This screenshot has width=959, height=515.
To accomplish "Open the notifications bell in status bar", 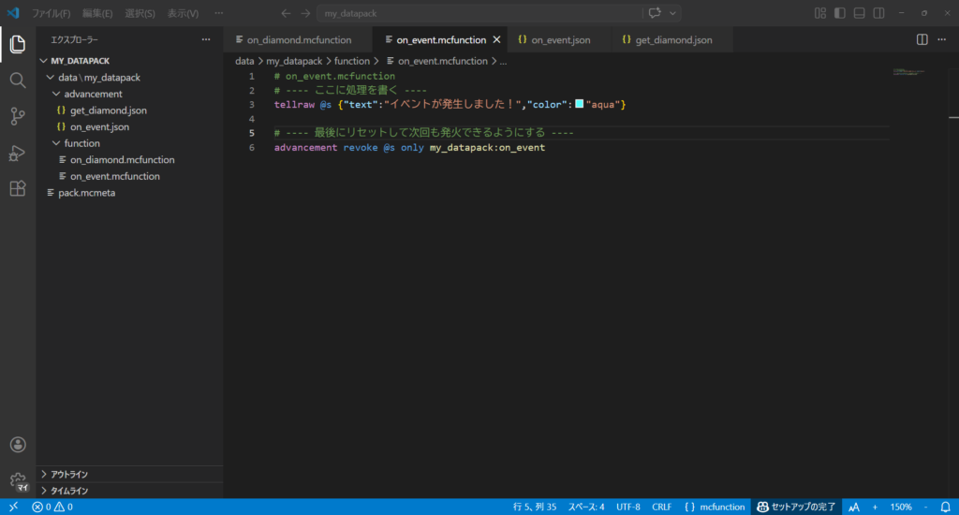I will 945,507.
